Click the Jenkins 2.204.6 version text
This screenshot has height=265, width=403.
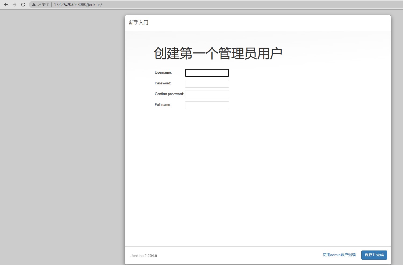pos(144,256)
